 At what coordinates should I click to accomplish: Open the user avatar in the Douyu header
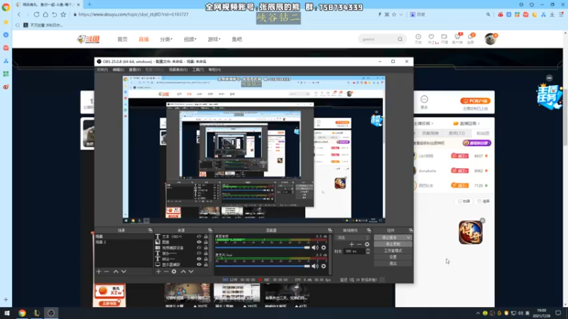490,39
